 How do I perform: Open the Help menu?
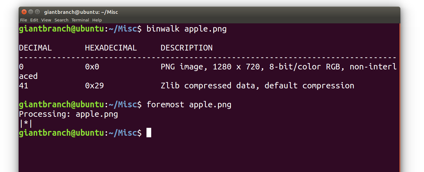[97, 20]
